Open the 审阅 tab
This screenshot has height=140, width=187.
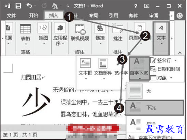154,16
